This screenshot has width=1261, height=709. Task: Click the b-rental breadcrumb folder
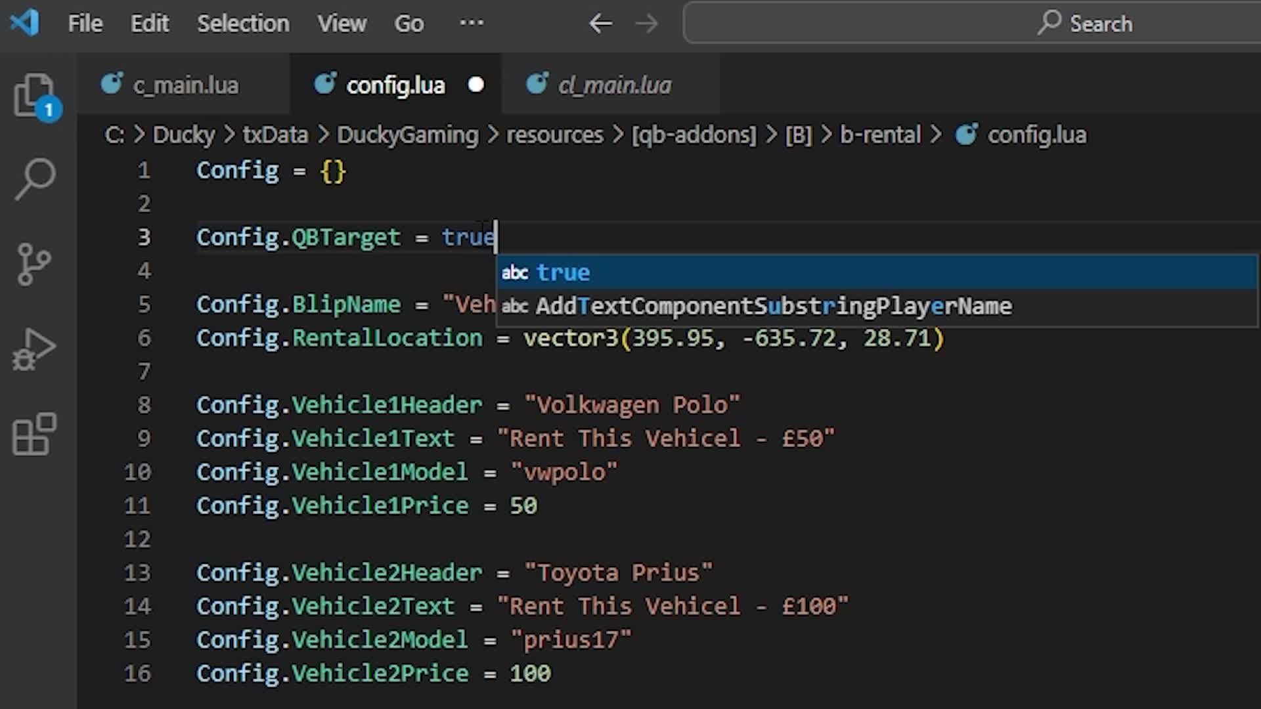point(880,135)
